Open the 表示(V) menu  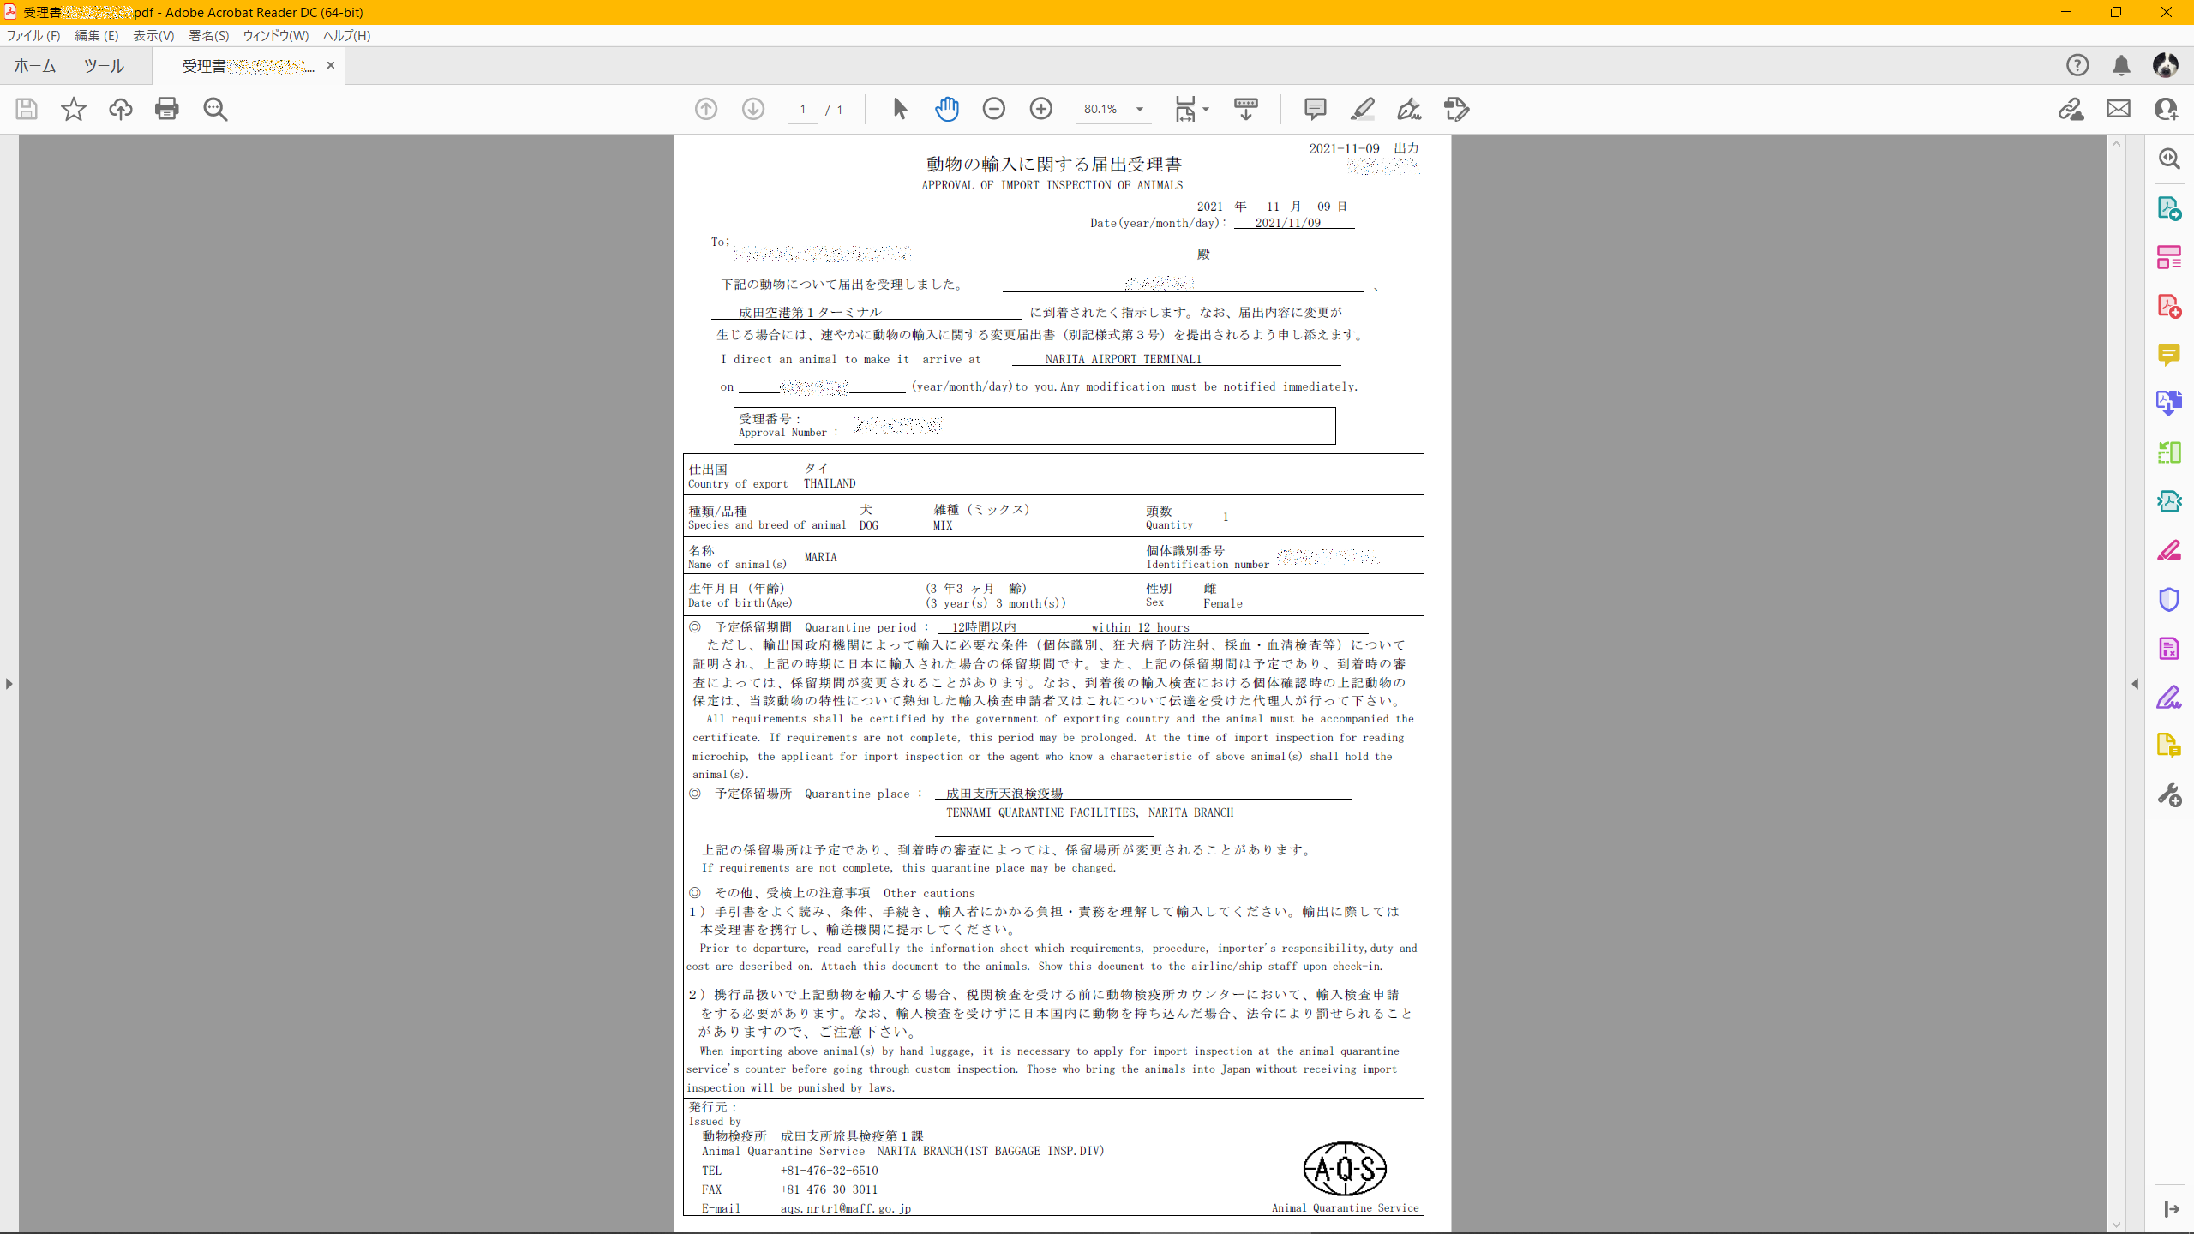[153, 36]
